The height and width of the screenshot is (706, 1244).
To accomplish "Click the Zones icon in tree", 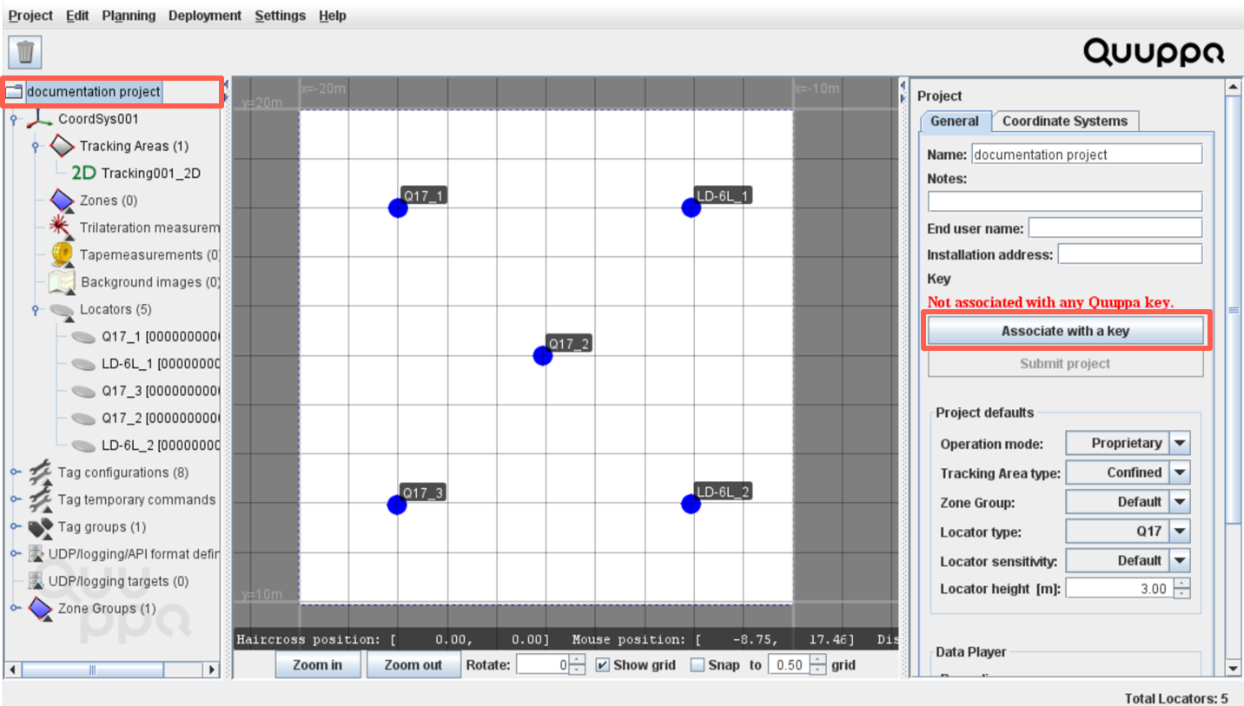I will click(62, 200).
